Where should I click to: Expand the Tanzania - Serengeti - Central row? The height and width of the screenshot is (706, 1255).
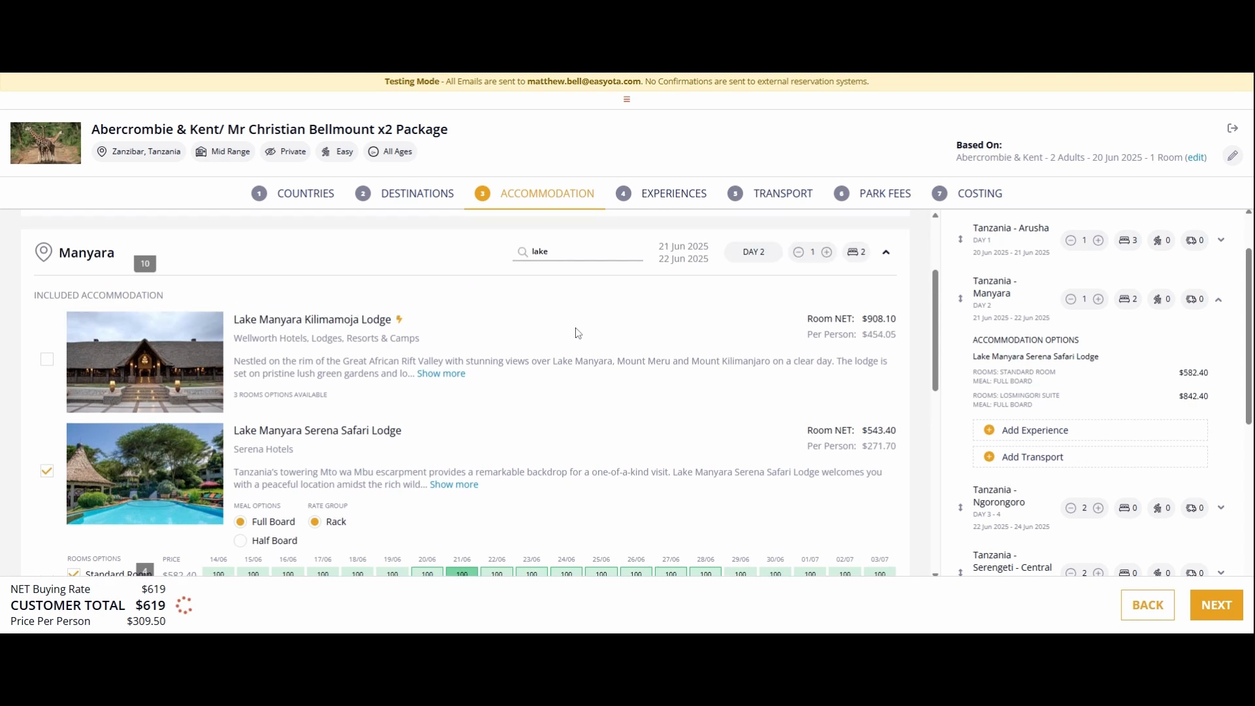[1221, 572]
